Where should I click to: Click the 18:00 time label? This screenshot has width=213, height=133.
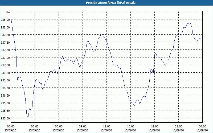coord(155,127)
